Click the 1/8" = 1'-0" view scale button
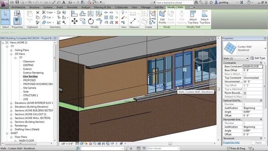 (67, 143)
